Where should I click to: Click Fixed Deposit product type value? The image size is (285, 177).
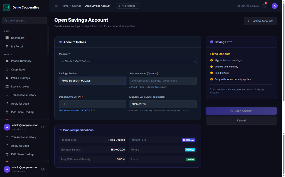117,140
